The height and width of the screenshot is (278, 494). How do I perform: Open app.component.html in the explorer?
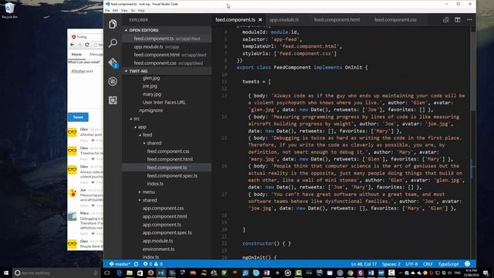[164, 216]
